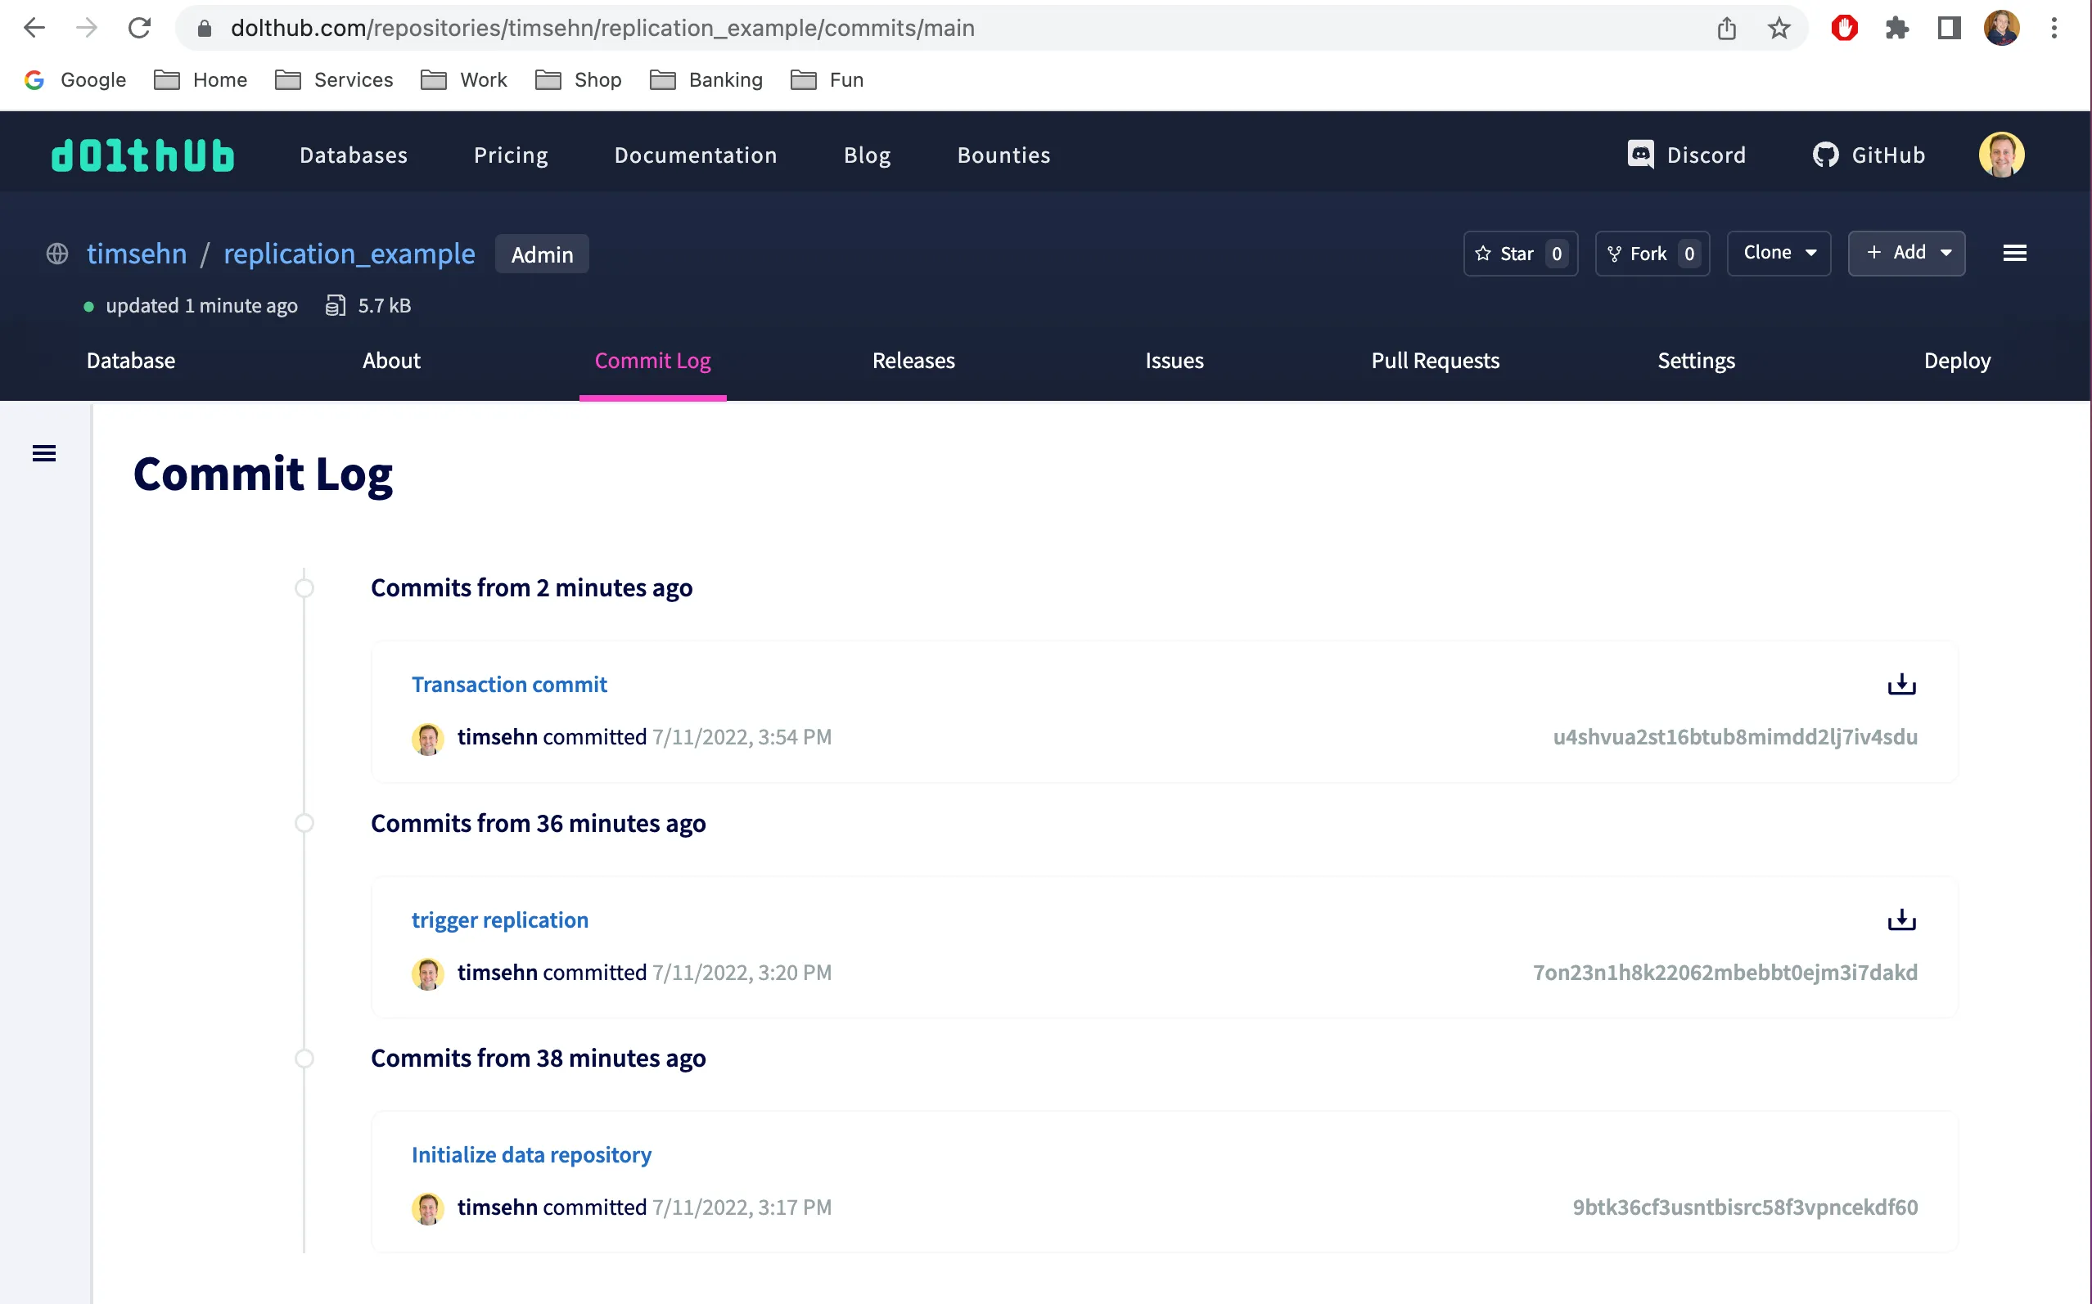Screen dimensions: 2092x1304
Task: Open the timsehn owner profile link
Action: (137, 254)
